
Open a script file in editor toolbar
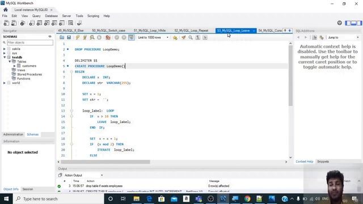point(62,37)
